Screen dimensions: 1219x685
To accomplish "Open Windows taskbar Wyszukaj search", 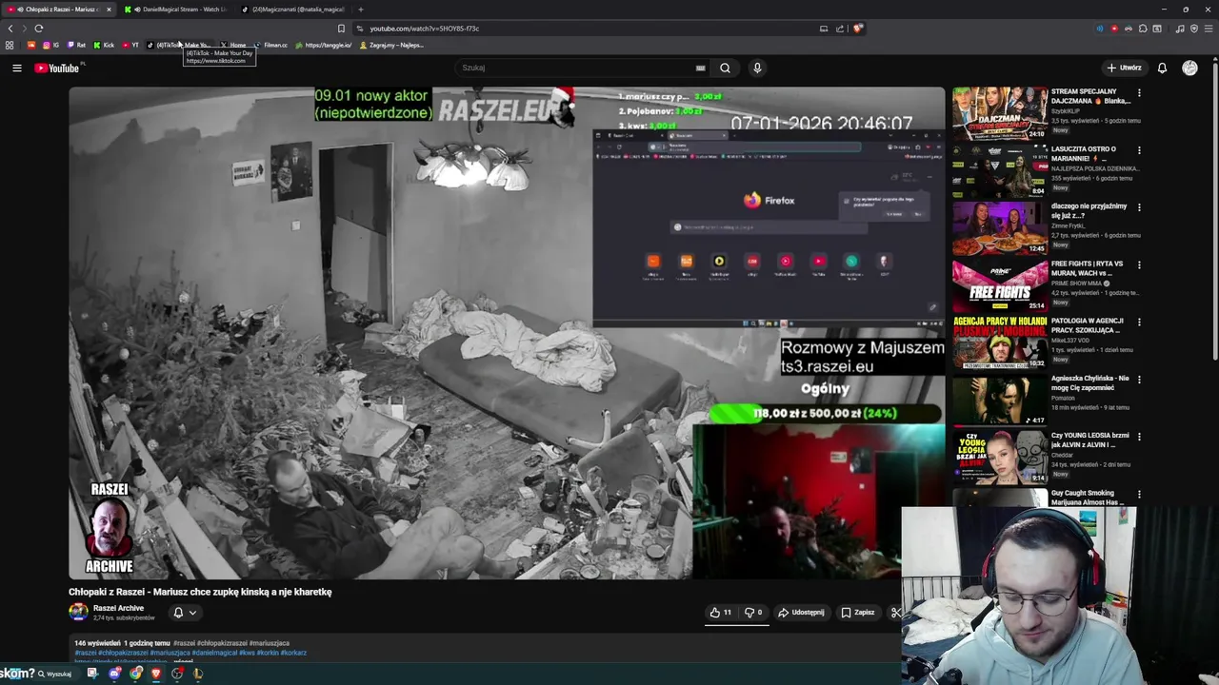I will (55, 674).
